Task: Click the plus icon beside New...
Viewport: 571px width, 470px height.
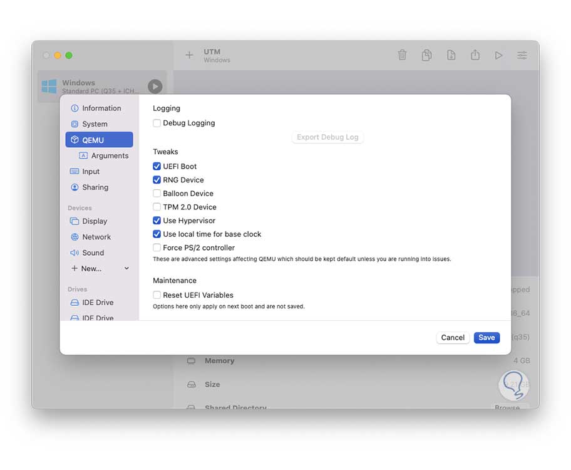Action: coord(75,268)
